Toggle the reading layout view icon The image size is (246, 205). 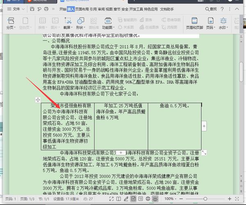coord(119,199)
